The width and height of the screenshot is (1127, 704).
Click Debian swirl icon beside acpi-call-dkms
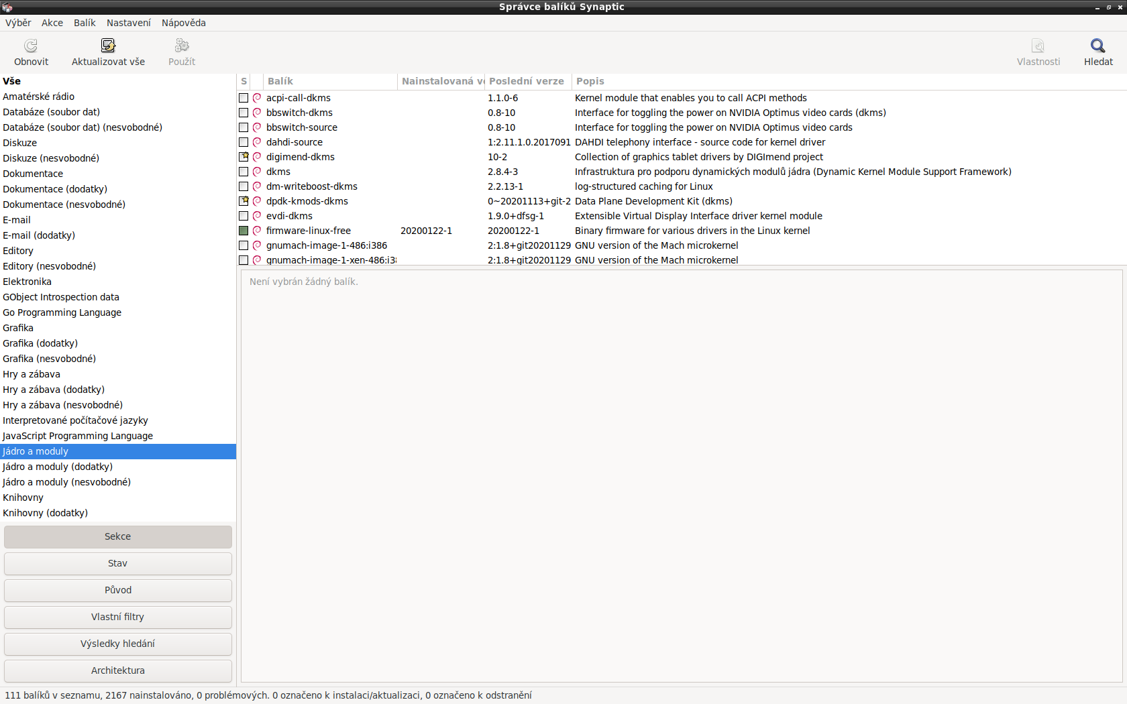pyautogui.click(x=257, y=98)
